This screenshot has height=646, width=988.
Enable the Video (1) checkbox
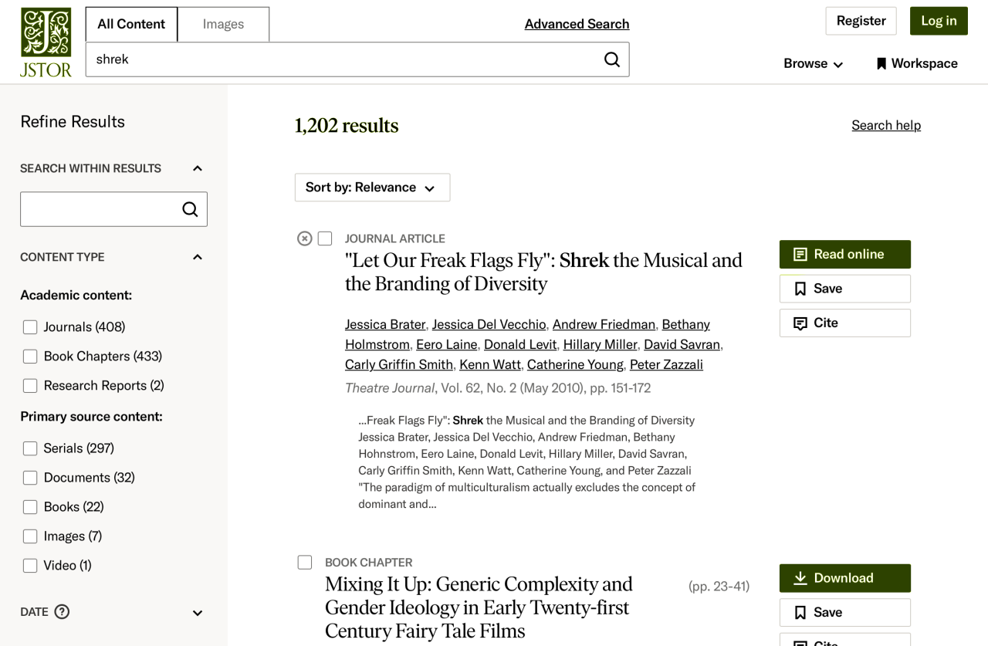[x=30, y=566]
